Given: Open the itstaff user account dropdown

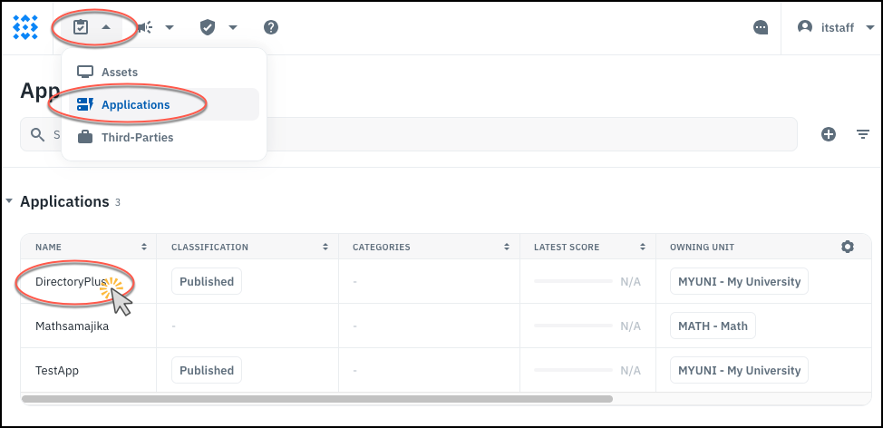Looking at the screenshot, I should pos(831,27).
